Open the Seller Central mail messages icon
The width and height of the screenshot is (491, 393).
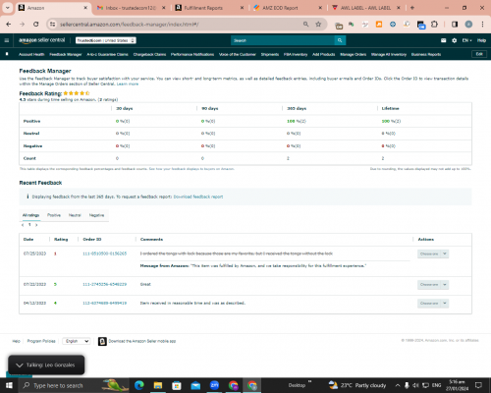(444, 40)
